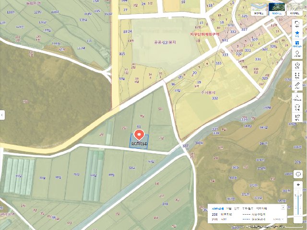This screenshot has width=307, height=230.
Task: Click parcel number 971 near top
Action: tap(231, 25)
